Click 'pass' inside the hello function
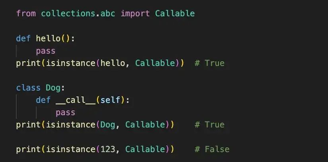Screen dimensions: 328x162 pyautogui.click(x=46, y=51)
